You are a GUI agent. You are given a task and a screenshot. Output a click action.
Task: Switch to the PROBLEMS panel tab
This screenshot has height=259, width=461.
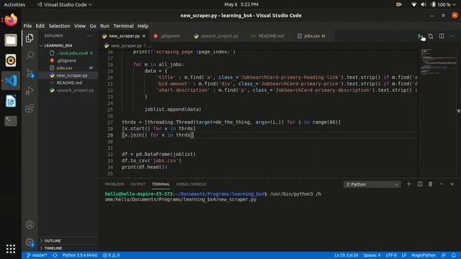[x=115, y=184]
